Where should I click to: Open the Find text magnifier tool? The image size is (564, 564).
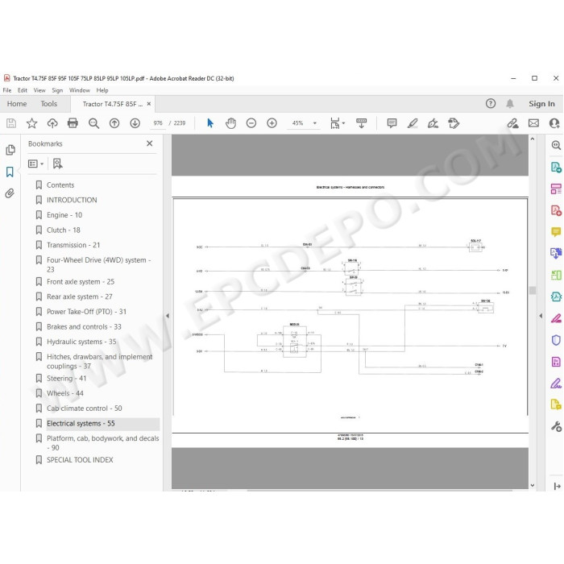pos(93,123)
